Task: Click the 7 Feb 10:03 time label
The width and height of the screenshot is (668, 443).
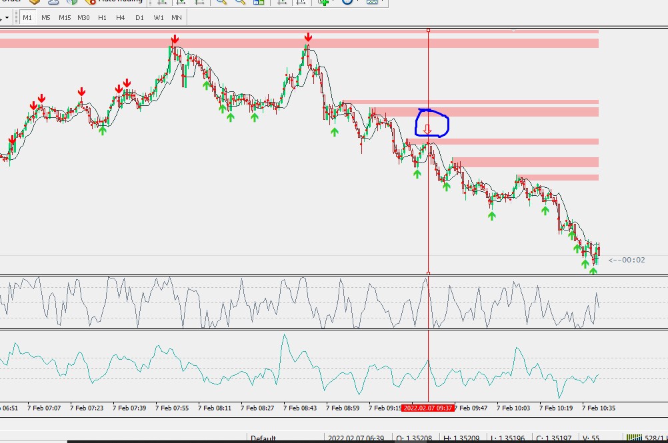Action: pyautogui.click(x=513, y=408)
